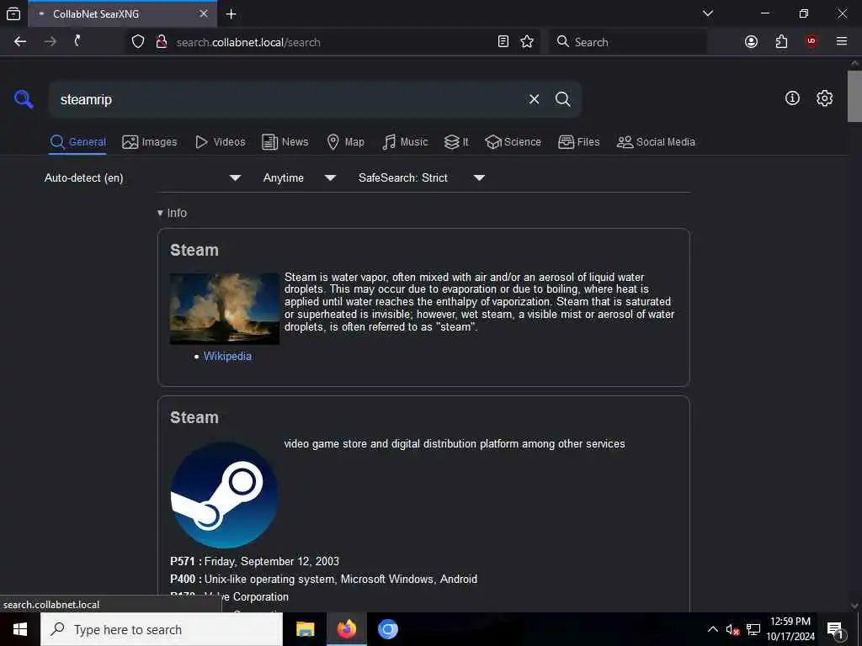
Task: Show hidden system tray icons
Action: click(x=712, y=629)
